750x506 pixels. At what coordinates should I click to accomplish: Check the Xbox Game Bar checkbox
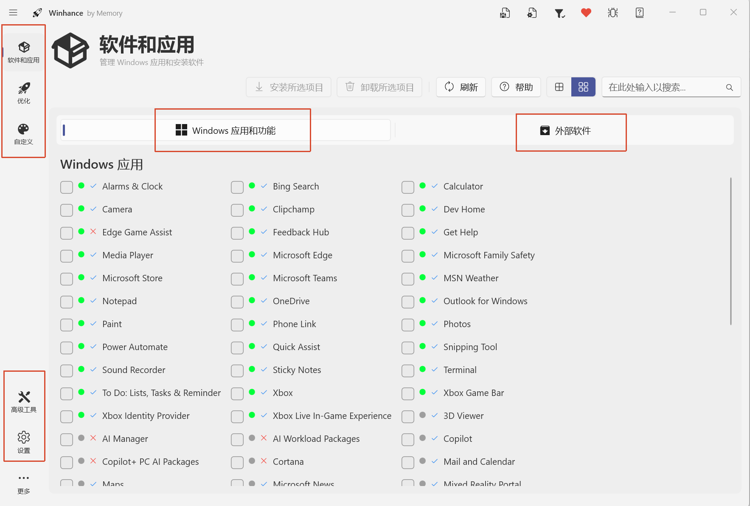pos(408,393)
